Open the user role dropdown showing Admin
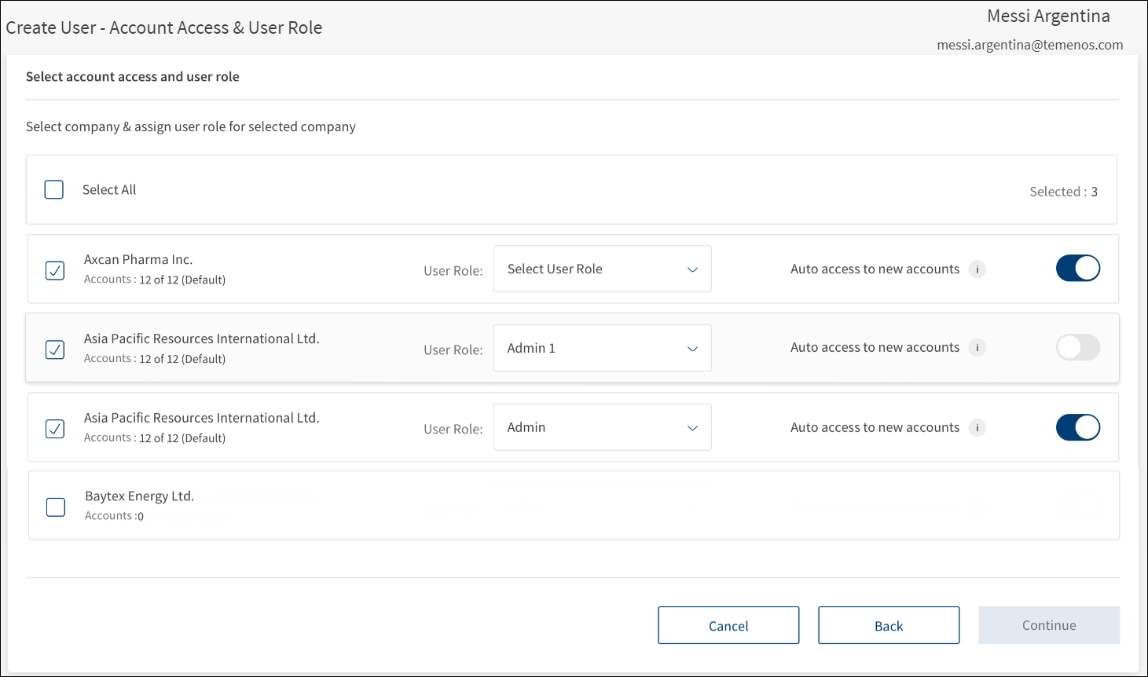 tap(602, 428)
